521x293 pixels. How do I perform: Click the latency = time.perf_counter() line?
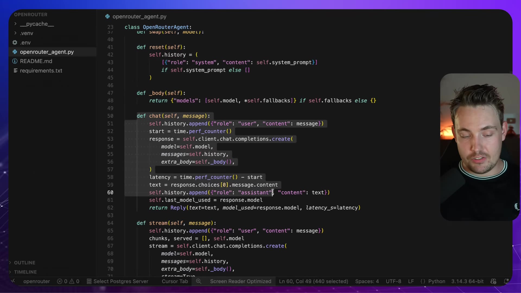206,177
